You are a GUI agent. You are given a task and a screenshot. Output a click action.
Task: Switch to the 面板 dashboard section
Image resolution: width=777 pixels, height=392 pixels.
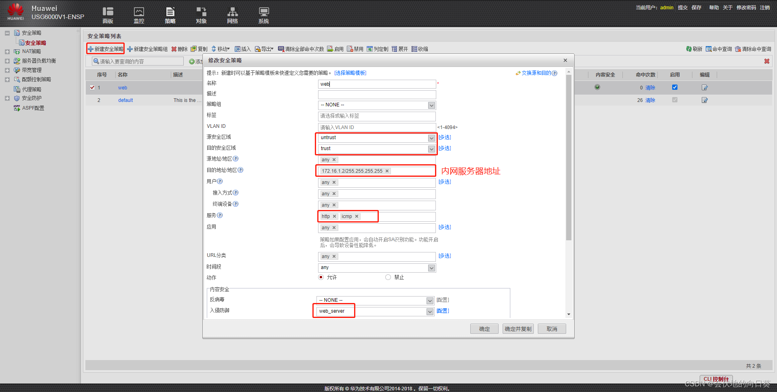pyautogui.click(x=108, y=15)
